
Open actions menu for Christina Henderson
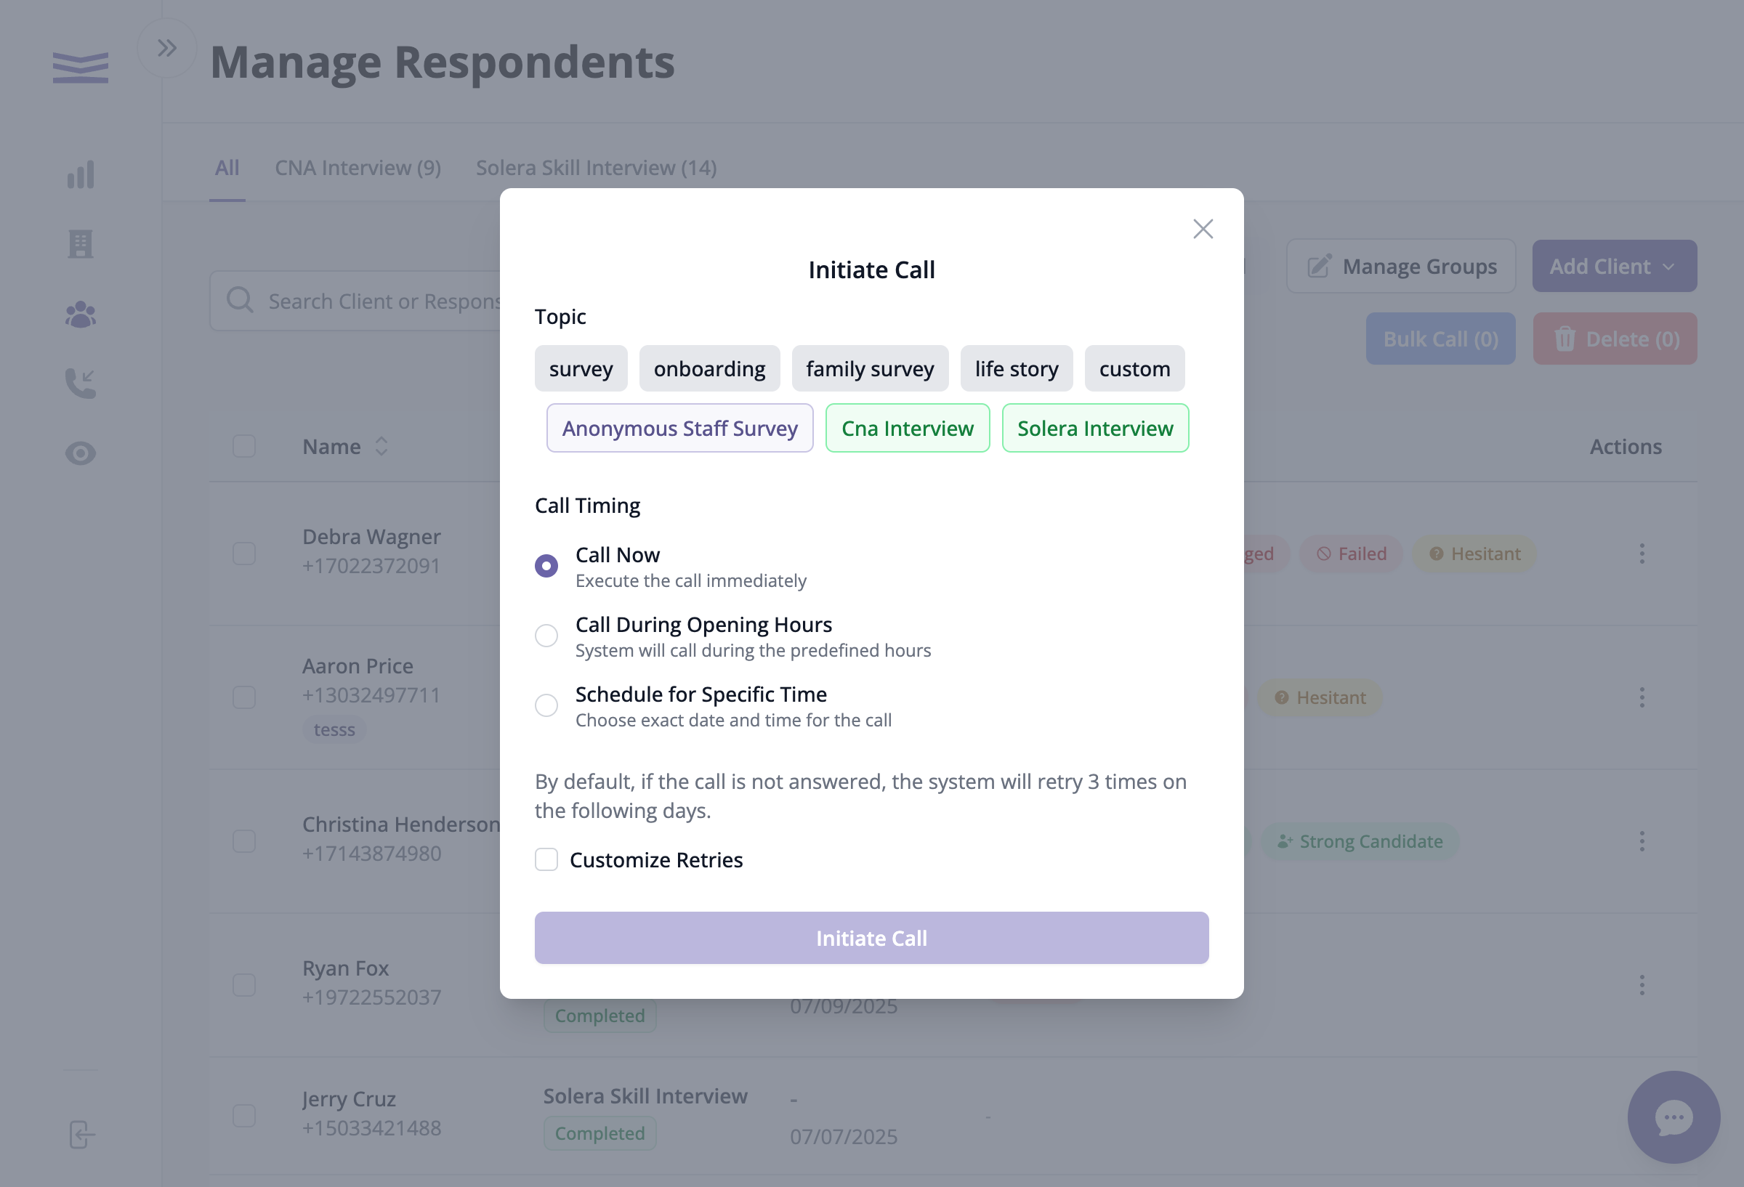pos(1642,840)
